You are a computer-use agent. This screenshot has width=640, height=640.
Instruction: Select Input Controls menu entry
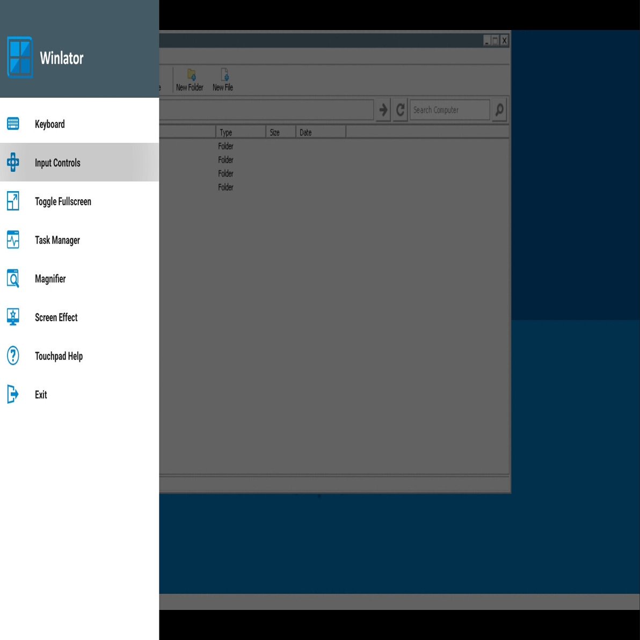click(x=79, y=162)
